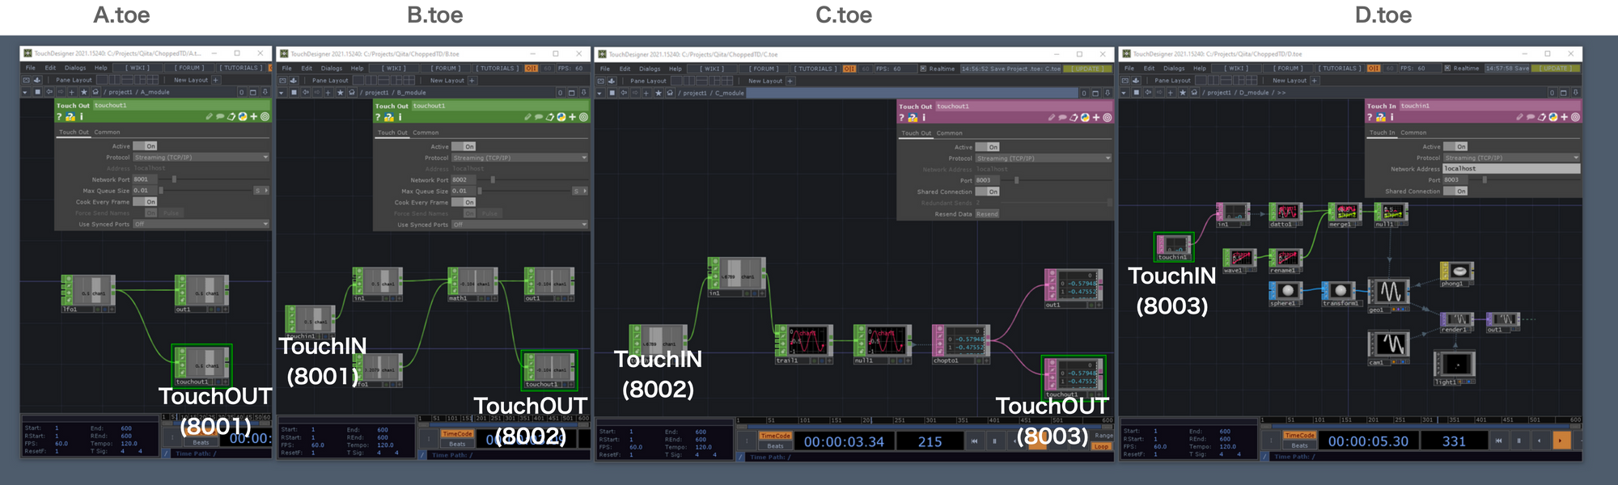Expand pane type menu arrow in C.toe
Image resolution: width=1618 pixels, height=485 pixels.
pos(600,93)
